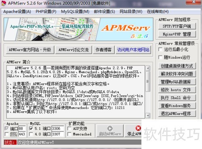202x149 pixels.
Task: Enable the Memcached checkbox
Action: (x=69, y=134)
